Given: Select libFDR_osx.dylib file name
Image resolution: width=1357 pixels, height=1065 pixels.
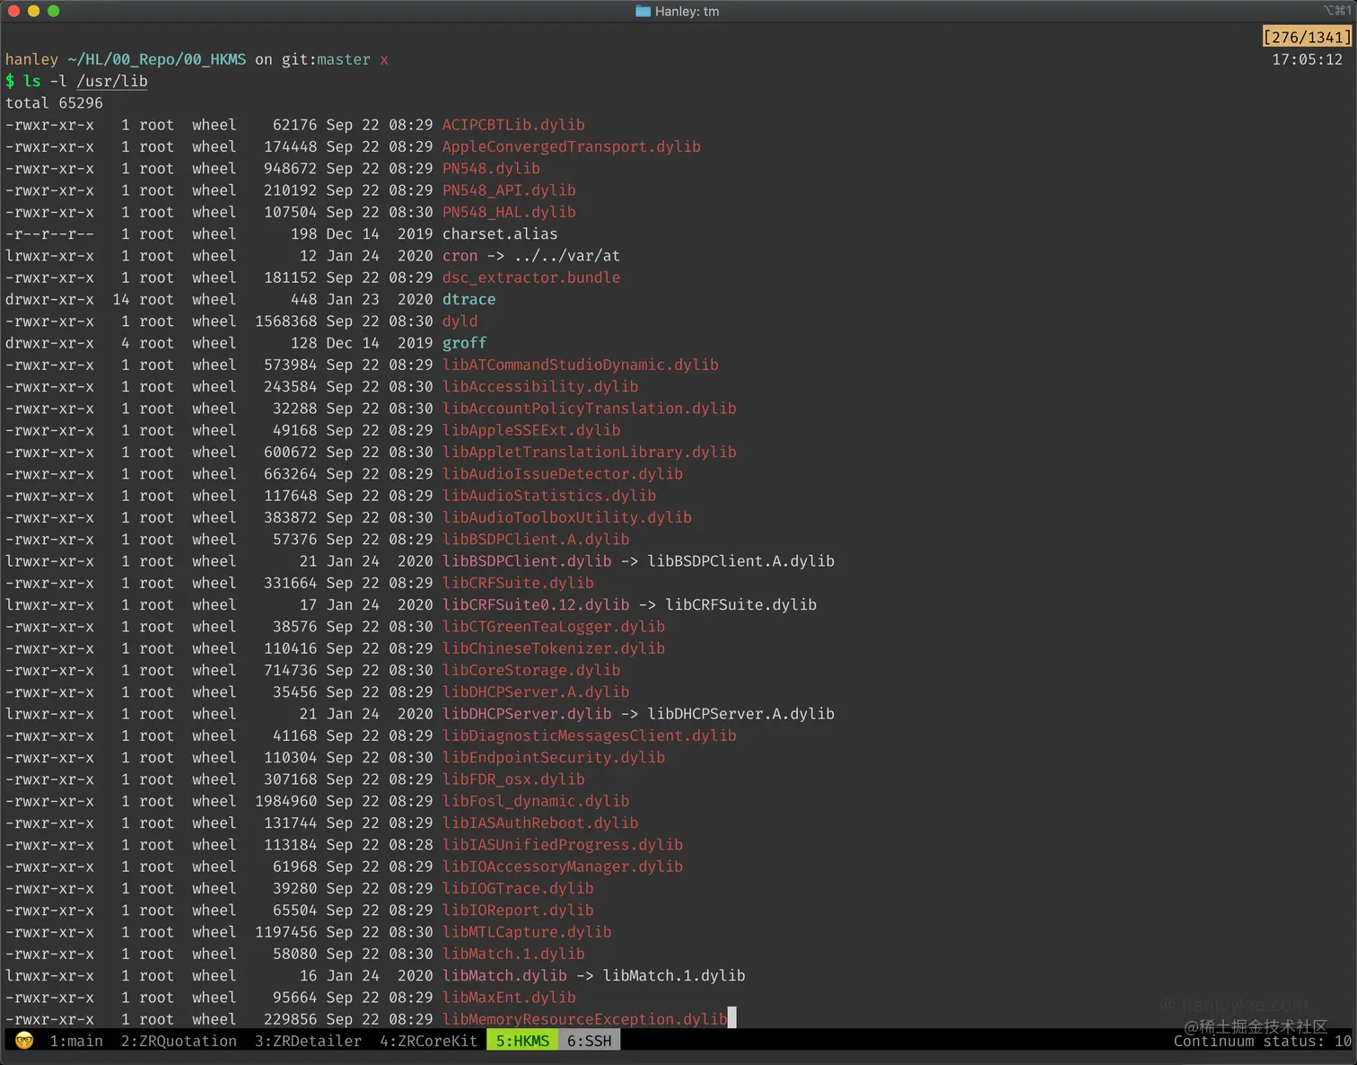Looking at the screenshot, I should (513, 779).
